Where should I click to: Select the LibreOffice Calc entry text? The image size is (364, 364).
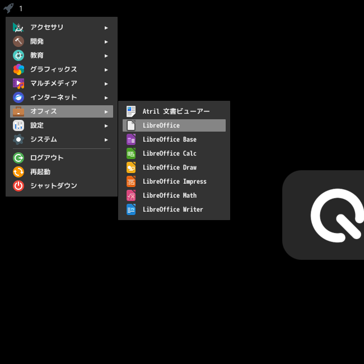(x=170, y=153)
